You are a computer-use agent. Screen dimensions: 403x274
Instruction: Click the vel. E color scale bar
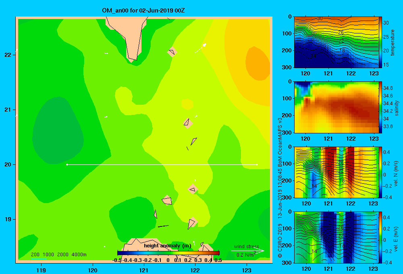point(380,237)
